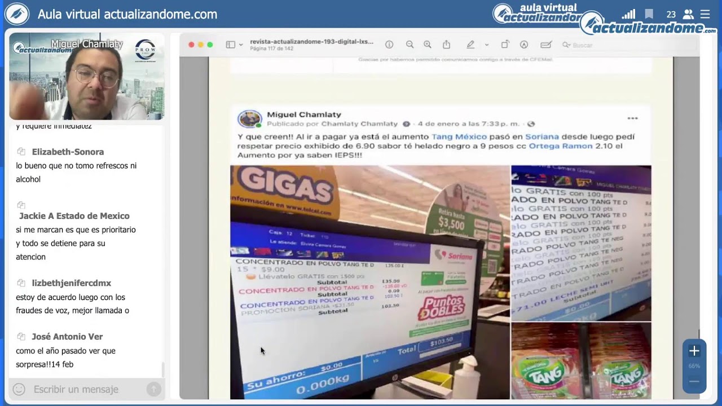Click the Aula virtual actualizandome.com title
Image resolution: width=722 pixels, height=406 pixels.
[127, 15]
